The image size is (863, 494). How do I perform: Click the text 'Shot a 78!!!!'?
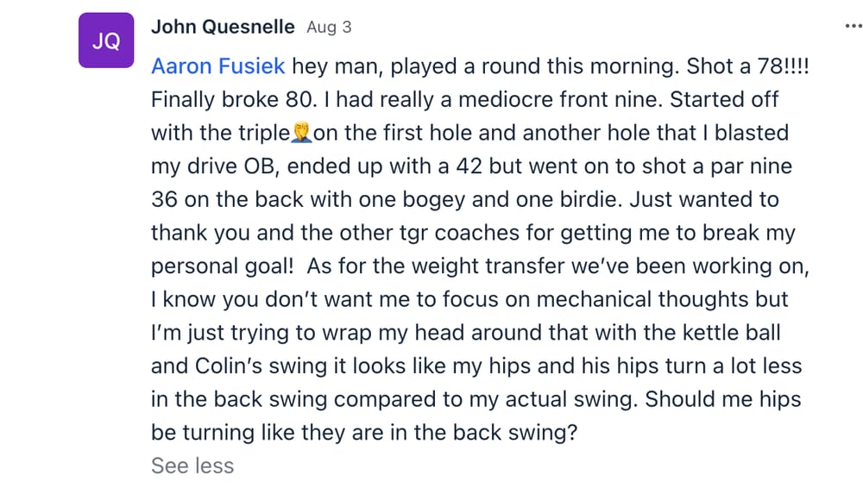747,66
